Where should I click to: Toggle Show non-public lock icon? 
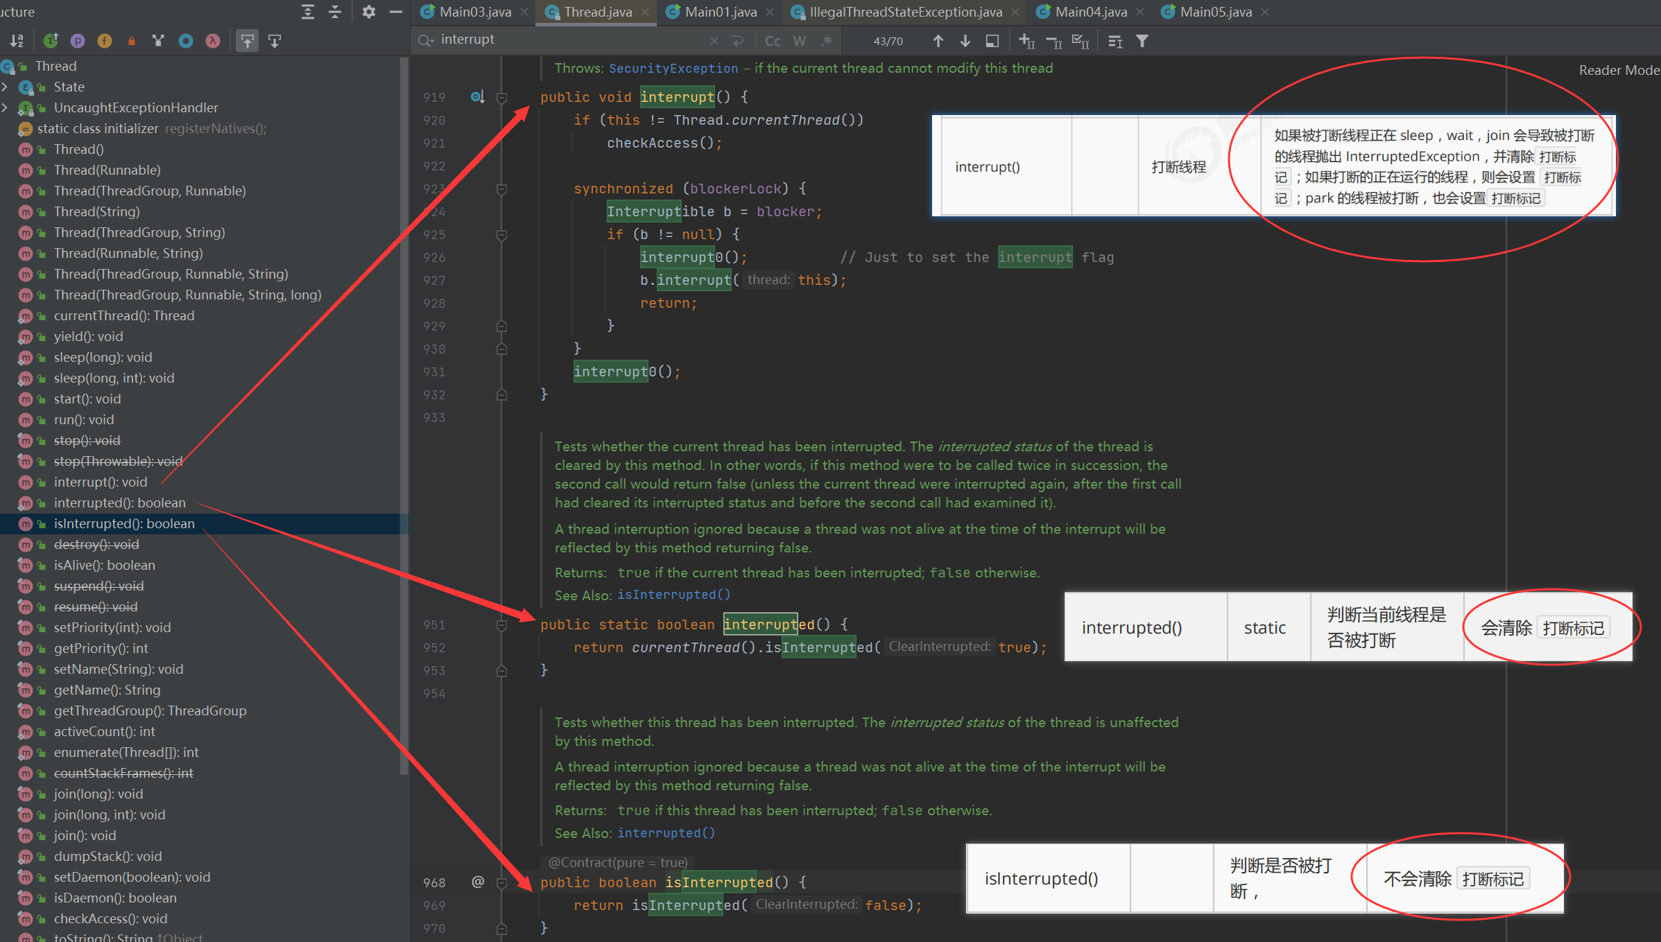pos(132,41)
